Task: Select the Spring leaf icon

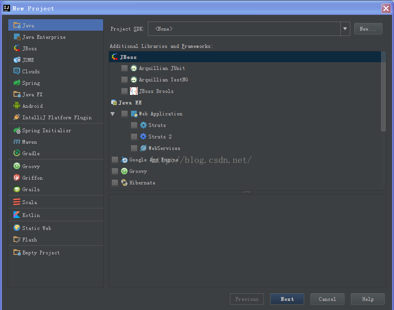Action: tap(17, 83)
